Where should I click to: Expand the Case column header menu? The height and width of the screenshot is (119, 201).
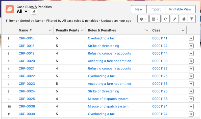183,30
